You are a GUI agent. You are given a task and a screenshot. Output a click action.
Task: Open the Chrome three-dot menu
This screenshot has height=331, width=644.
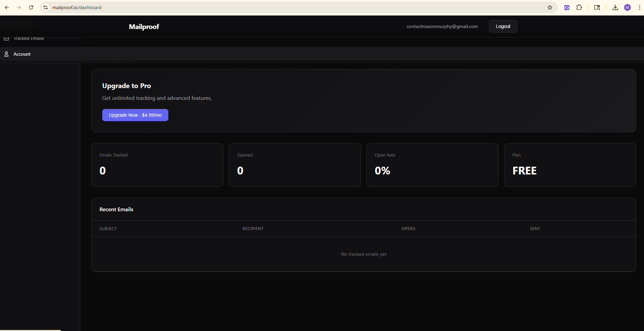click(639, 7)
